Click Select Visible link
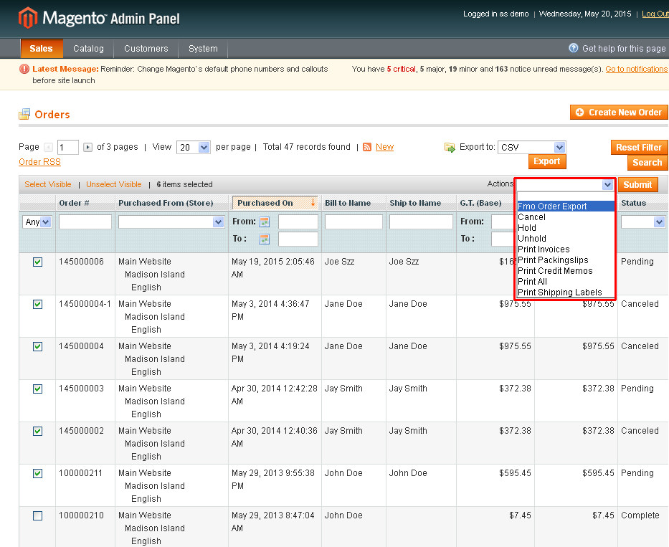This screenshot has height=547, width=669. [48, 184]
